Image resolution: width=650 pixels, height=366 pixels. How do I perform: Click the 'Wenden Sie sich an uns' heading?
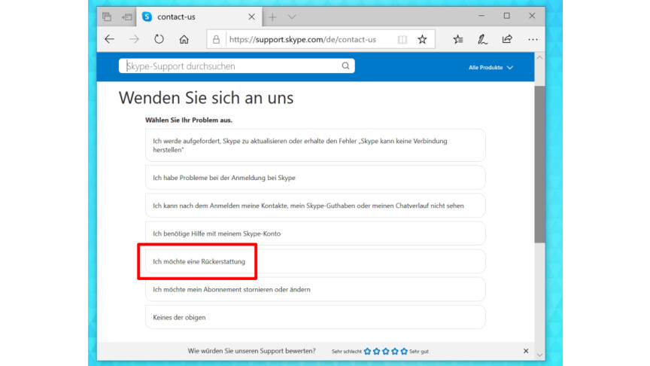206,98
